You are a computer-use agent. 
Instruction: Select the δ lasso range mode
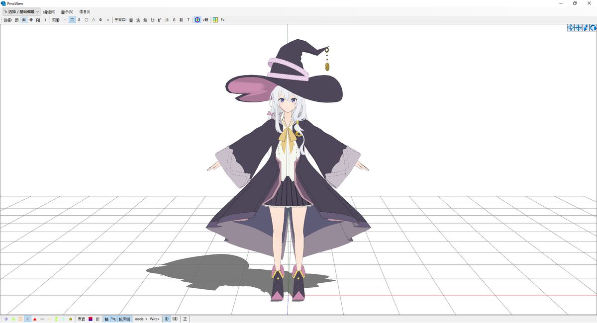click(x=79, y=20)
